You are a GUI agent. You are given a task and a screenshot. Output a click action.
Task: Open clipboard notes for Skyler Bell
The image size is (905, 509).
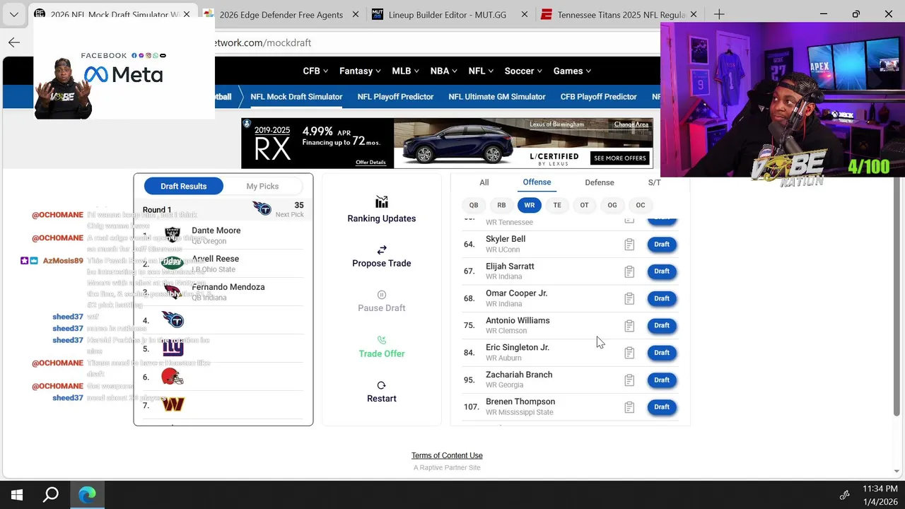pos(629,245)
